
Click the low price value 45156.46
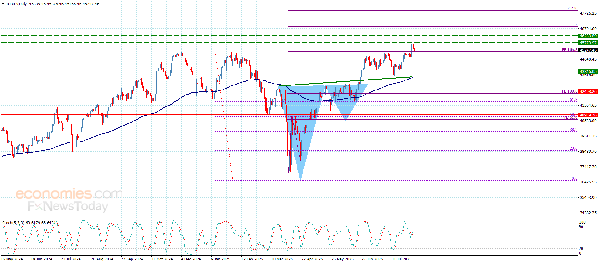[x=73, y=4]
